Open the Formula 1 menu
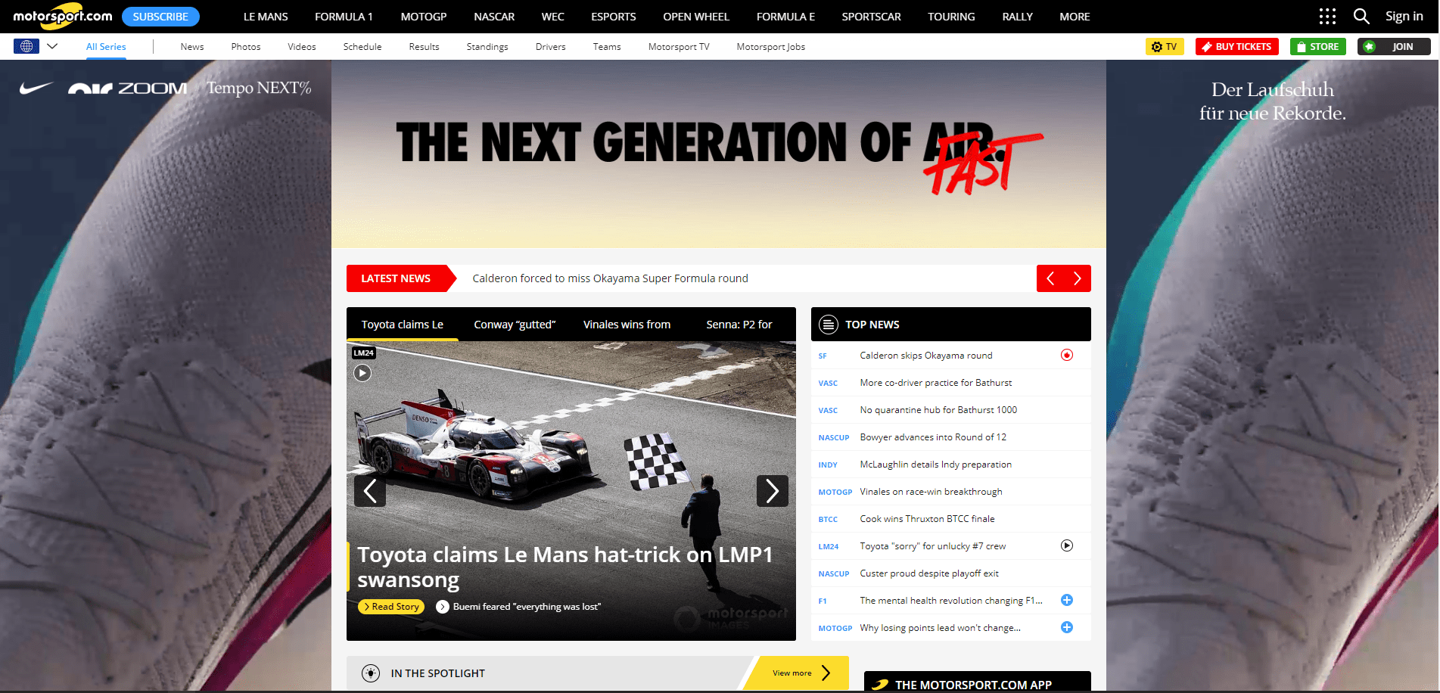Screen dimensions: 1440x693 (344, 17)
